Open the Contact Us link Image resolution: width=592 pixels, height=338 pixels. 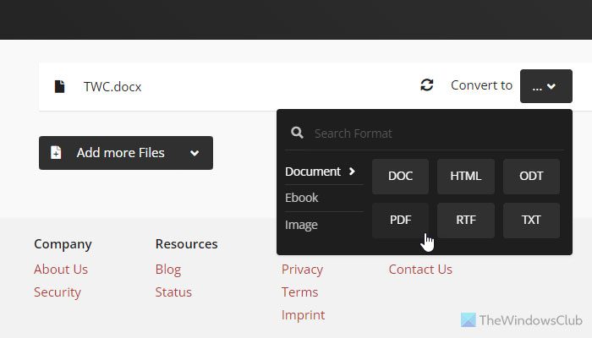coord(420,270)
